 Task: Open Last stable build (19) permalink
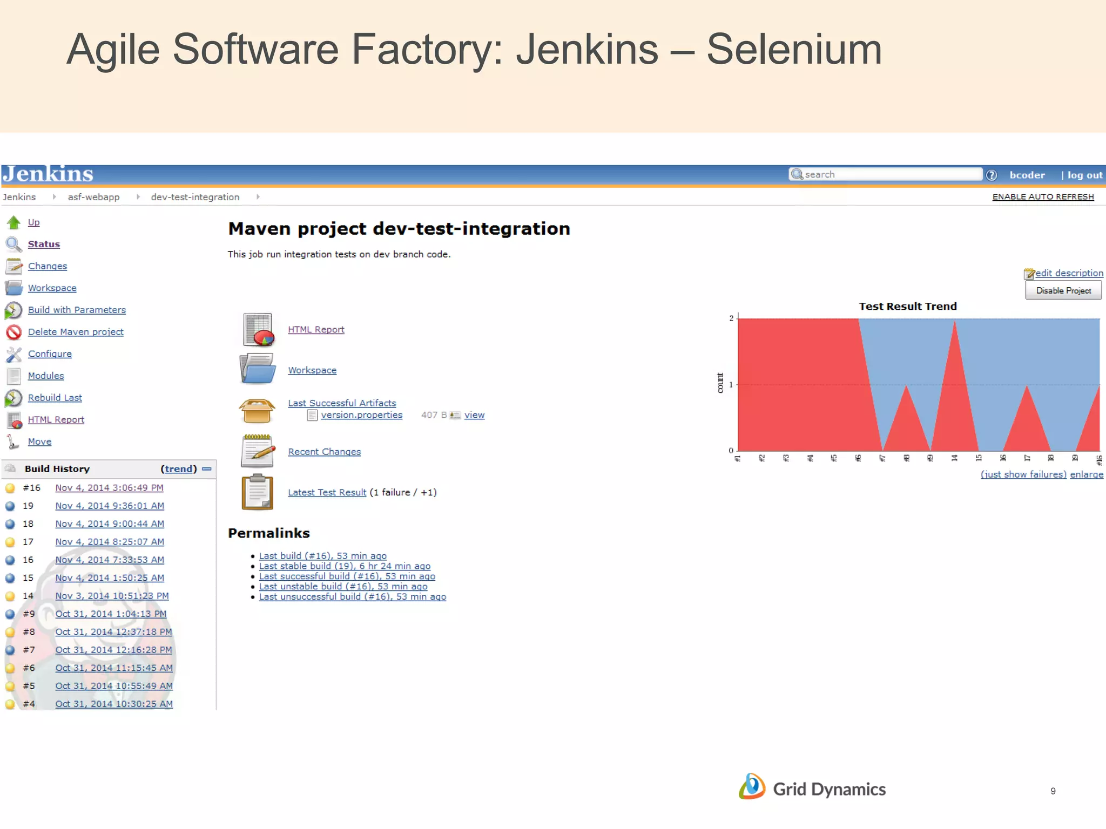345,566
